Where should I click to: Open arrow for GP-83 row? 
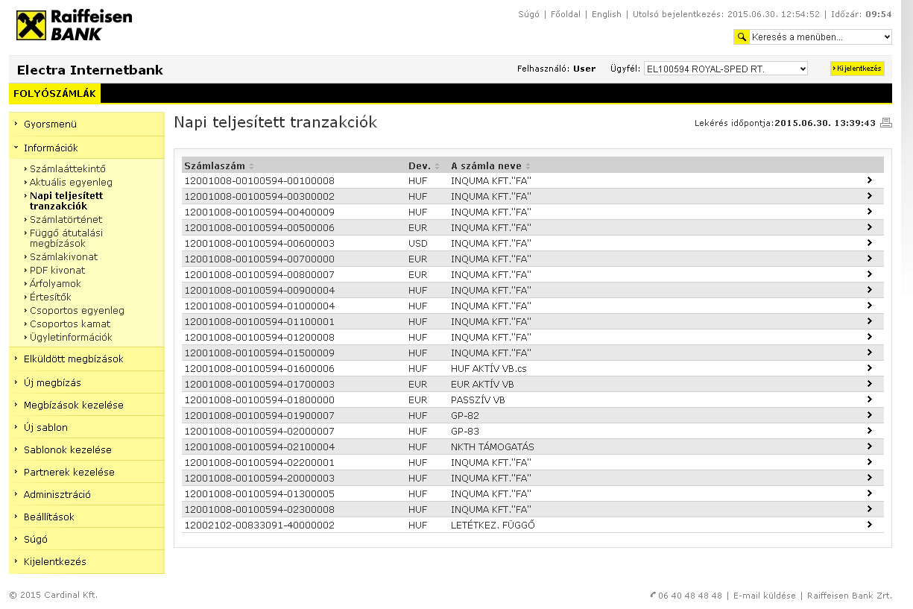(x=869, y=431)
